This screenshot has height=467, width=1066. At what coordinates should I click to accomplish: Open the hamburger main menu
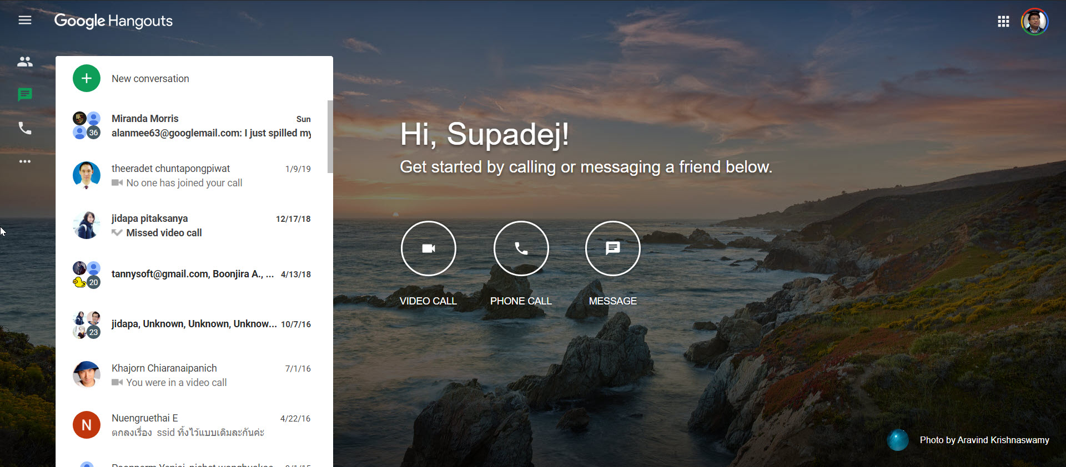(x=25, y=21)
